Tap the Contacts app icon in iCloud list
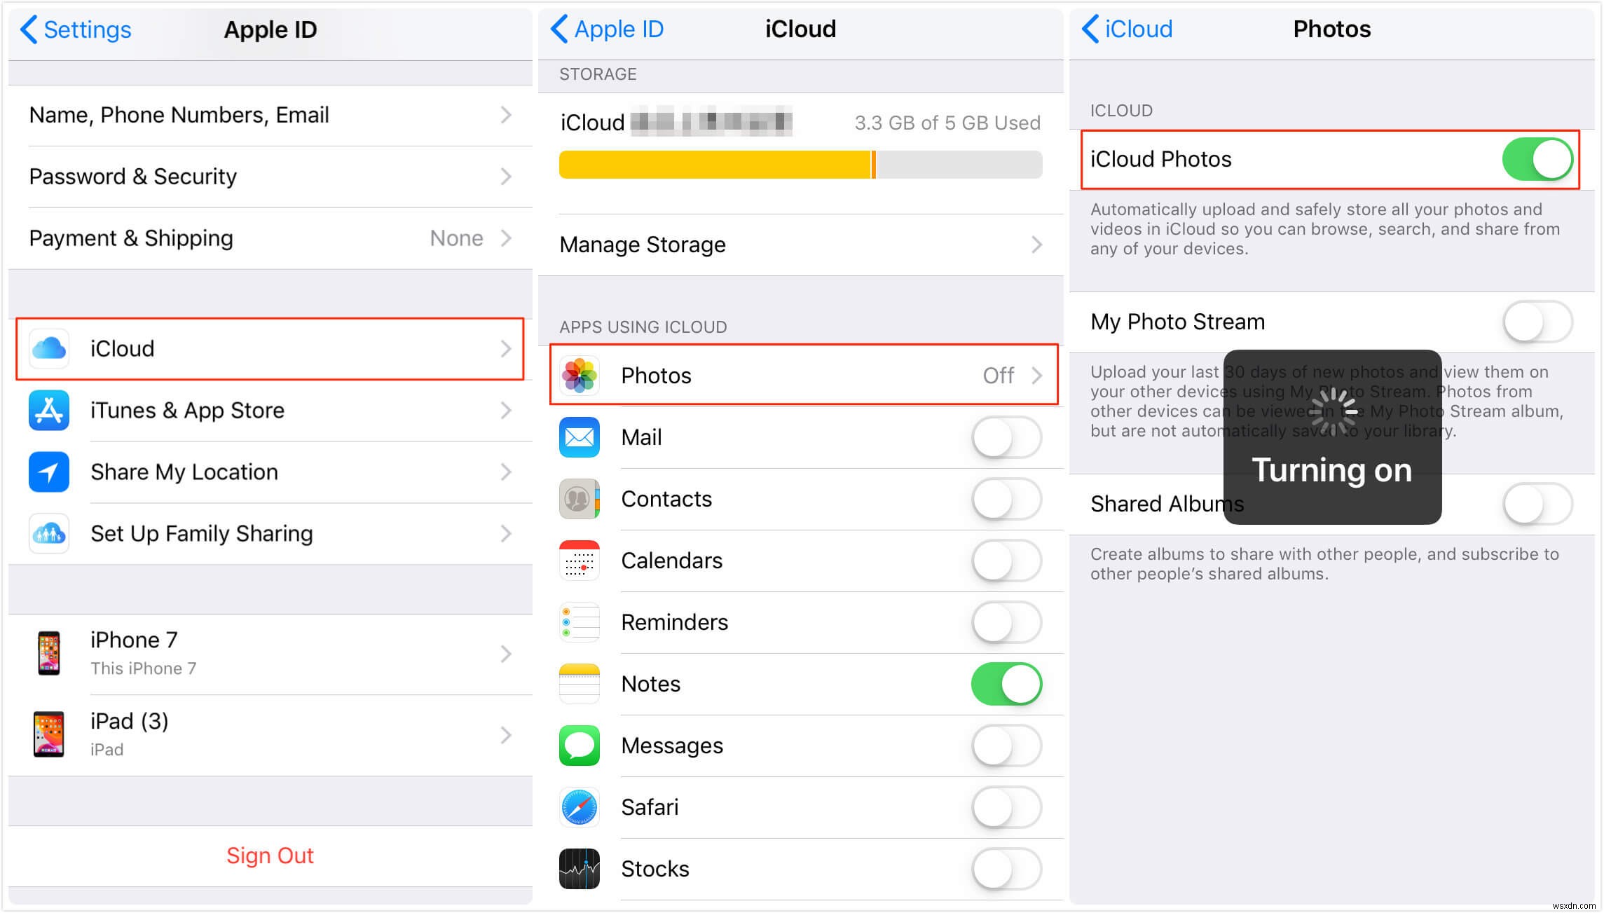 (582, 500)
